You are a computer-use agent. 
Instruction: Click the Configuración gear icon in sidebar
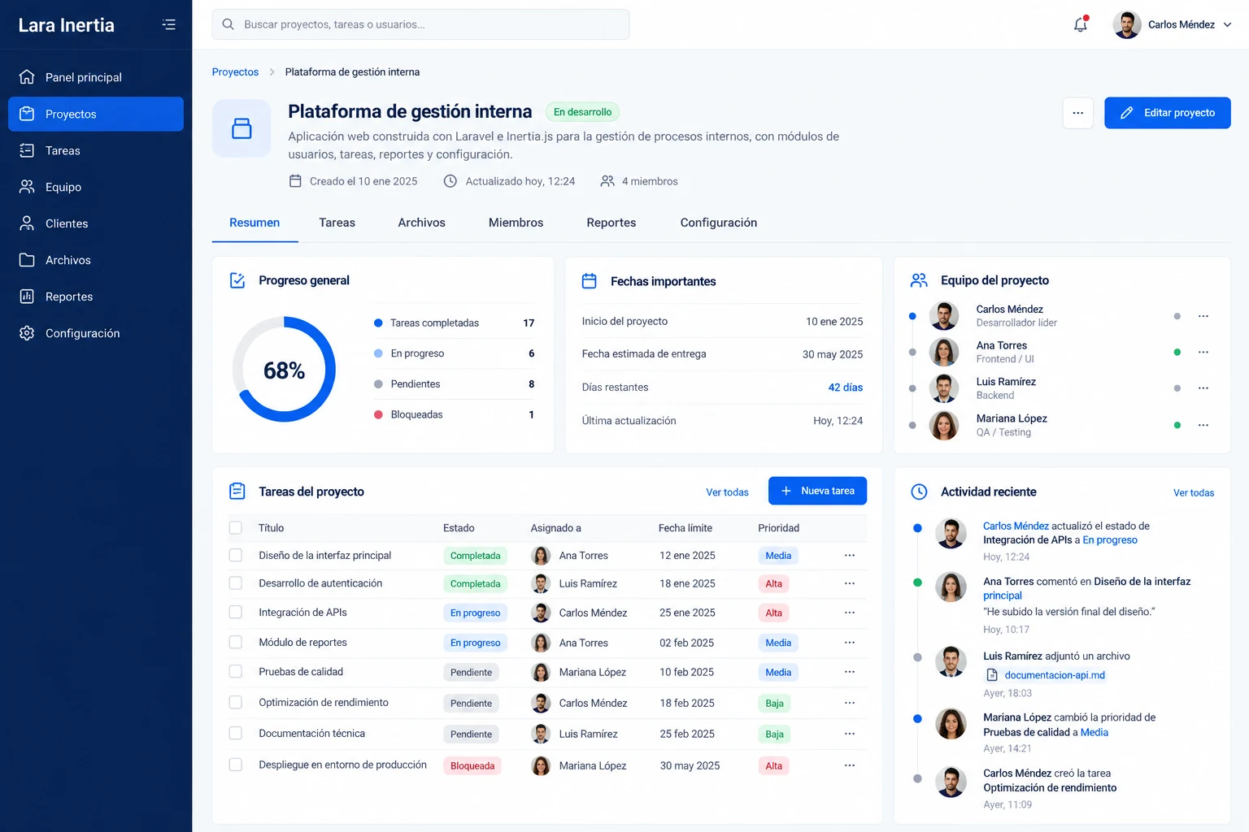(x=27, y=333)
